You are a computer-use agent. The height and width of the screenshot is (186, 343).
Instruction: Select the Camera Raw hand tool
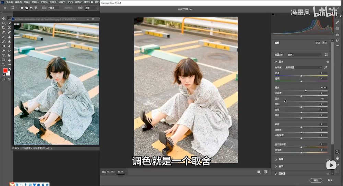coord(337,158)
